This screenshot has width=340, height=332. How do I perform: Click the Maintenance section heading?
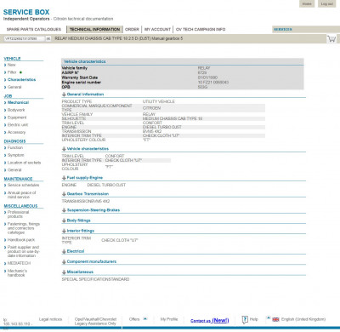(18, 179)
